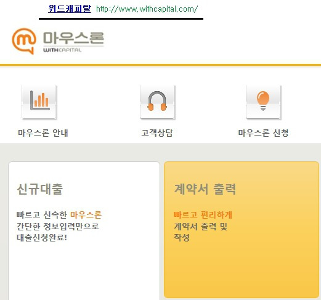Click the 작성 text in yellow card

click(182, 238)
